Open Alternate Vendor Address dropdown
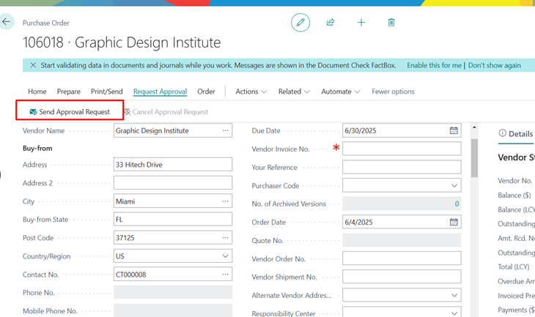The image size is (535, 317). [x=454, y=295]
